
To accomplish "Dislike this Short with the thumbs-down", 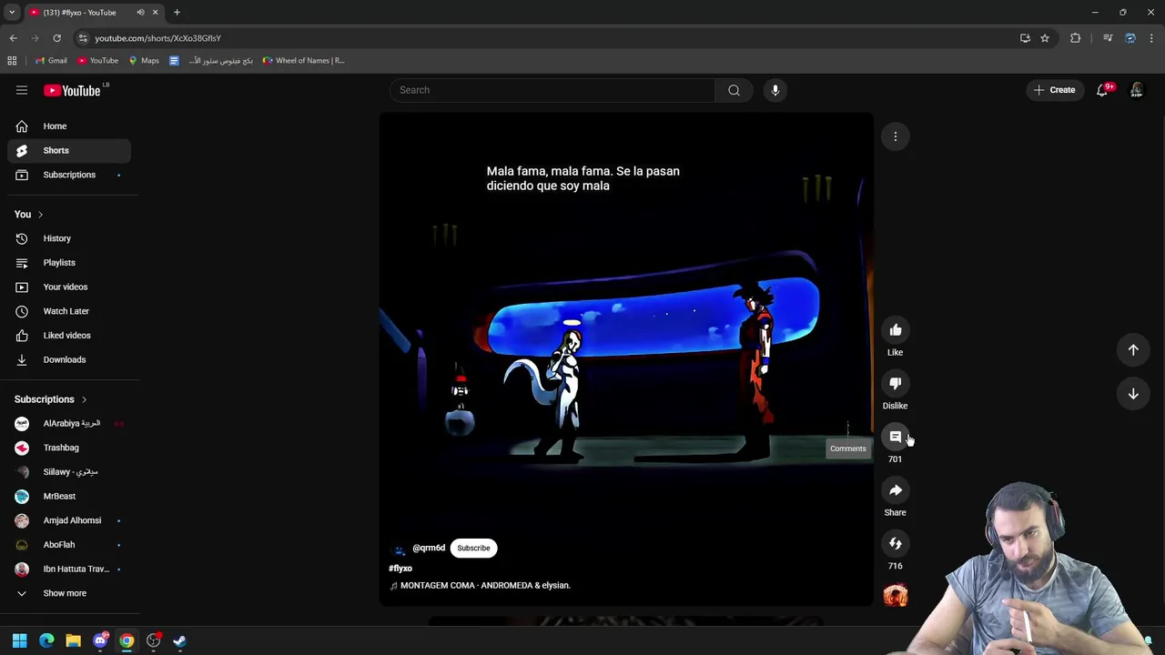I will [x=896, y=384].
